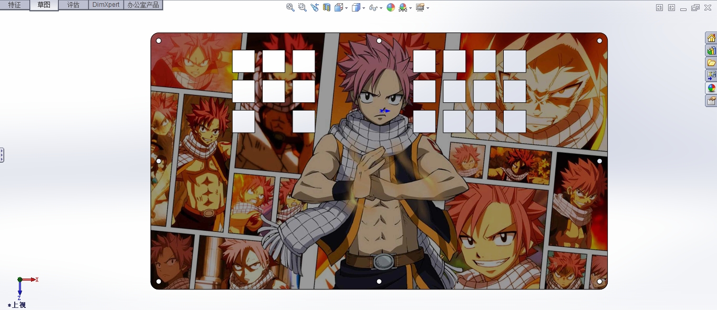Select the Zoom to Area tool
This screenshot has width=717, height=310.
(303, 7)
